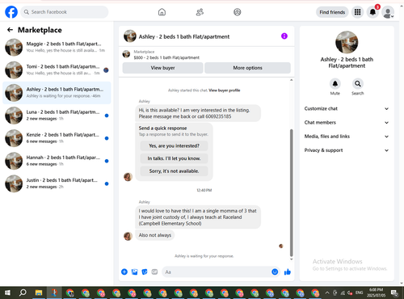Image resolution: width=404 pixels, height=299 pixels.
Task: Open File Explorer from taskbar
Action: pos(39,293)
